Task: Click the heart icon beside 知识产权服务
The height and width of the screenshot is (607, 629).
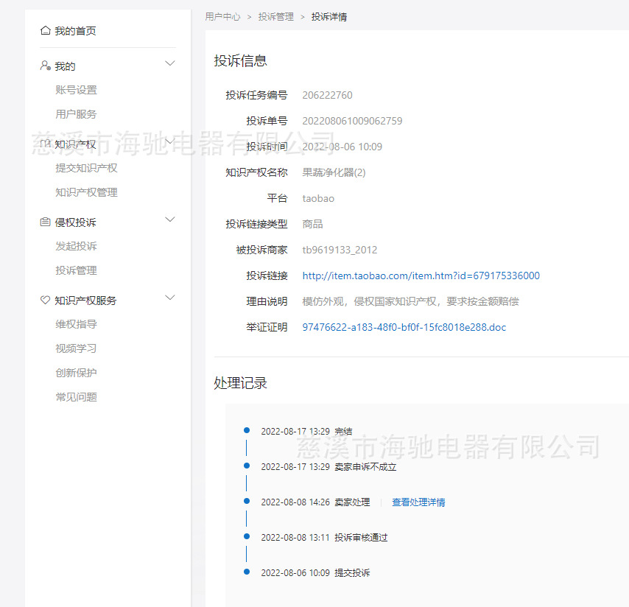Action: coord(46,300)
